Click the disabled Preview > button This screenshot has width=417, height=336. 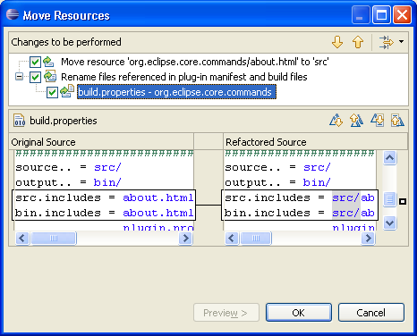click(226, 313)
